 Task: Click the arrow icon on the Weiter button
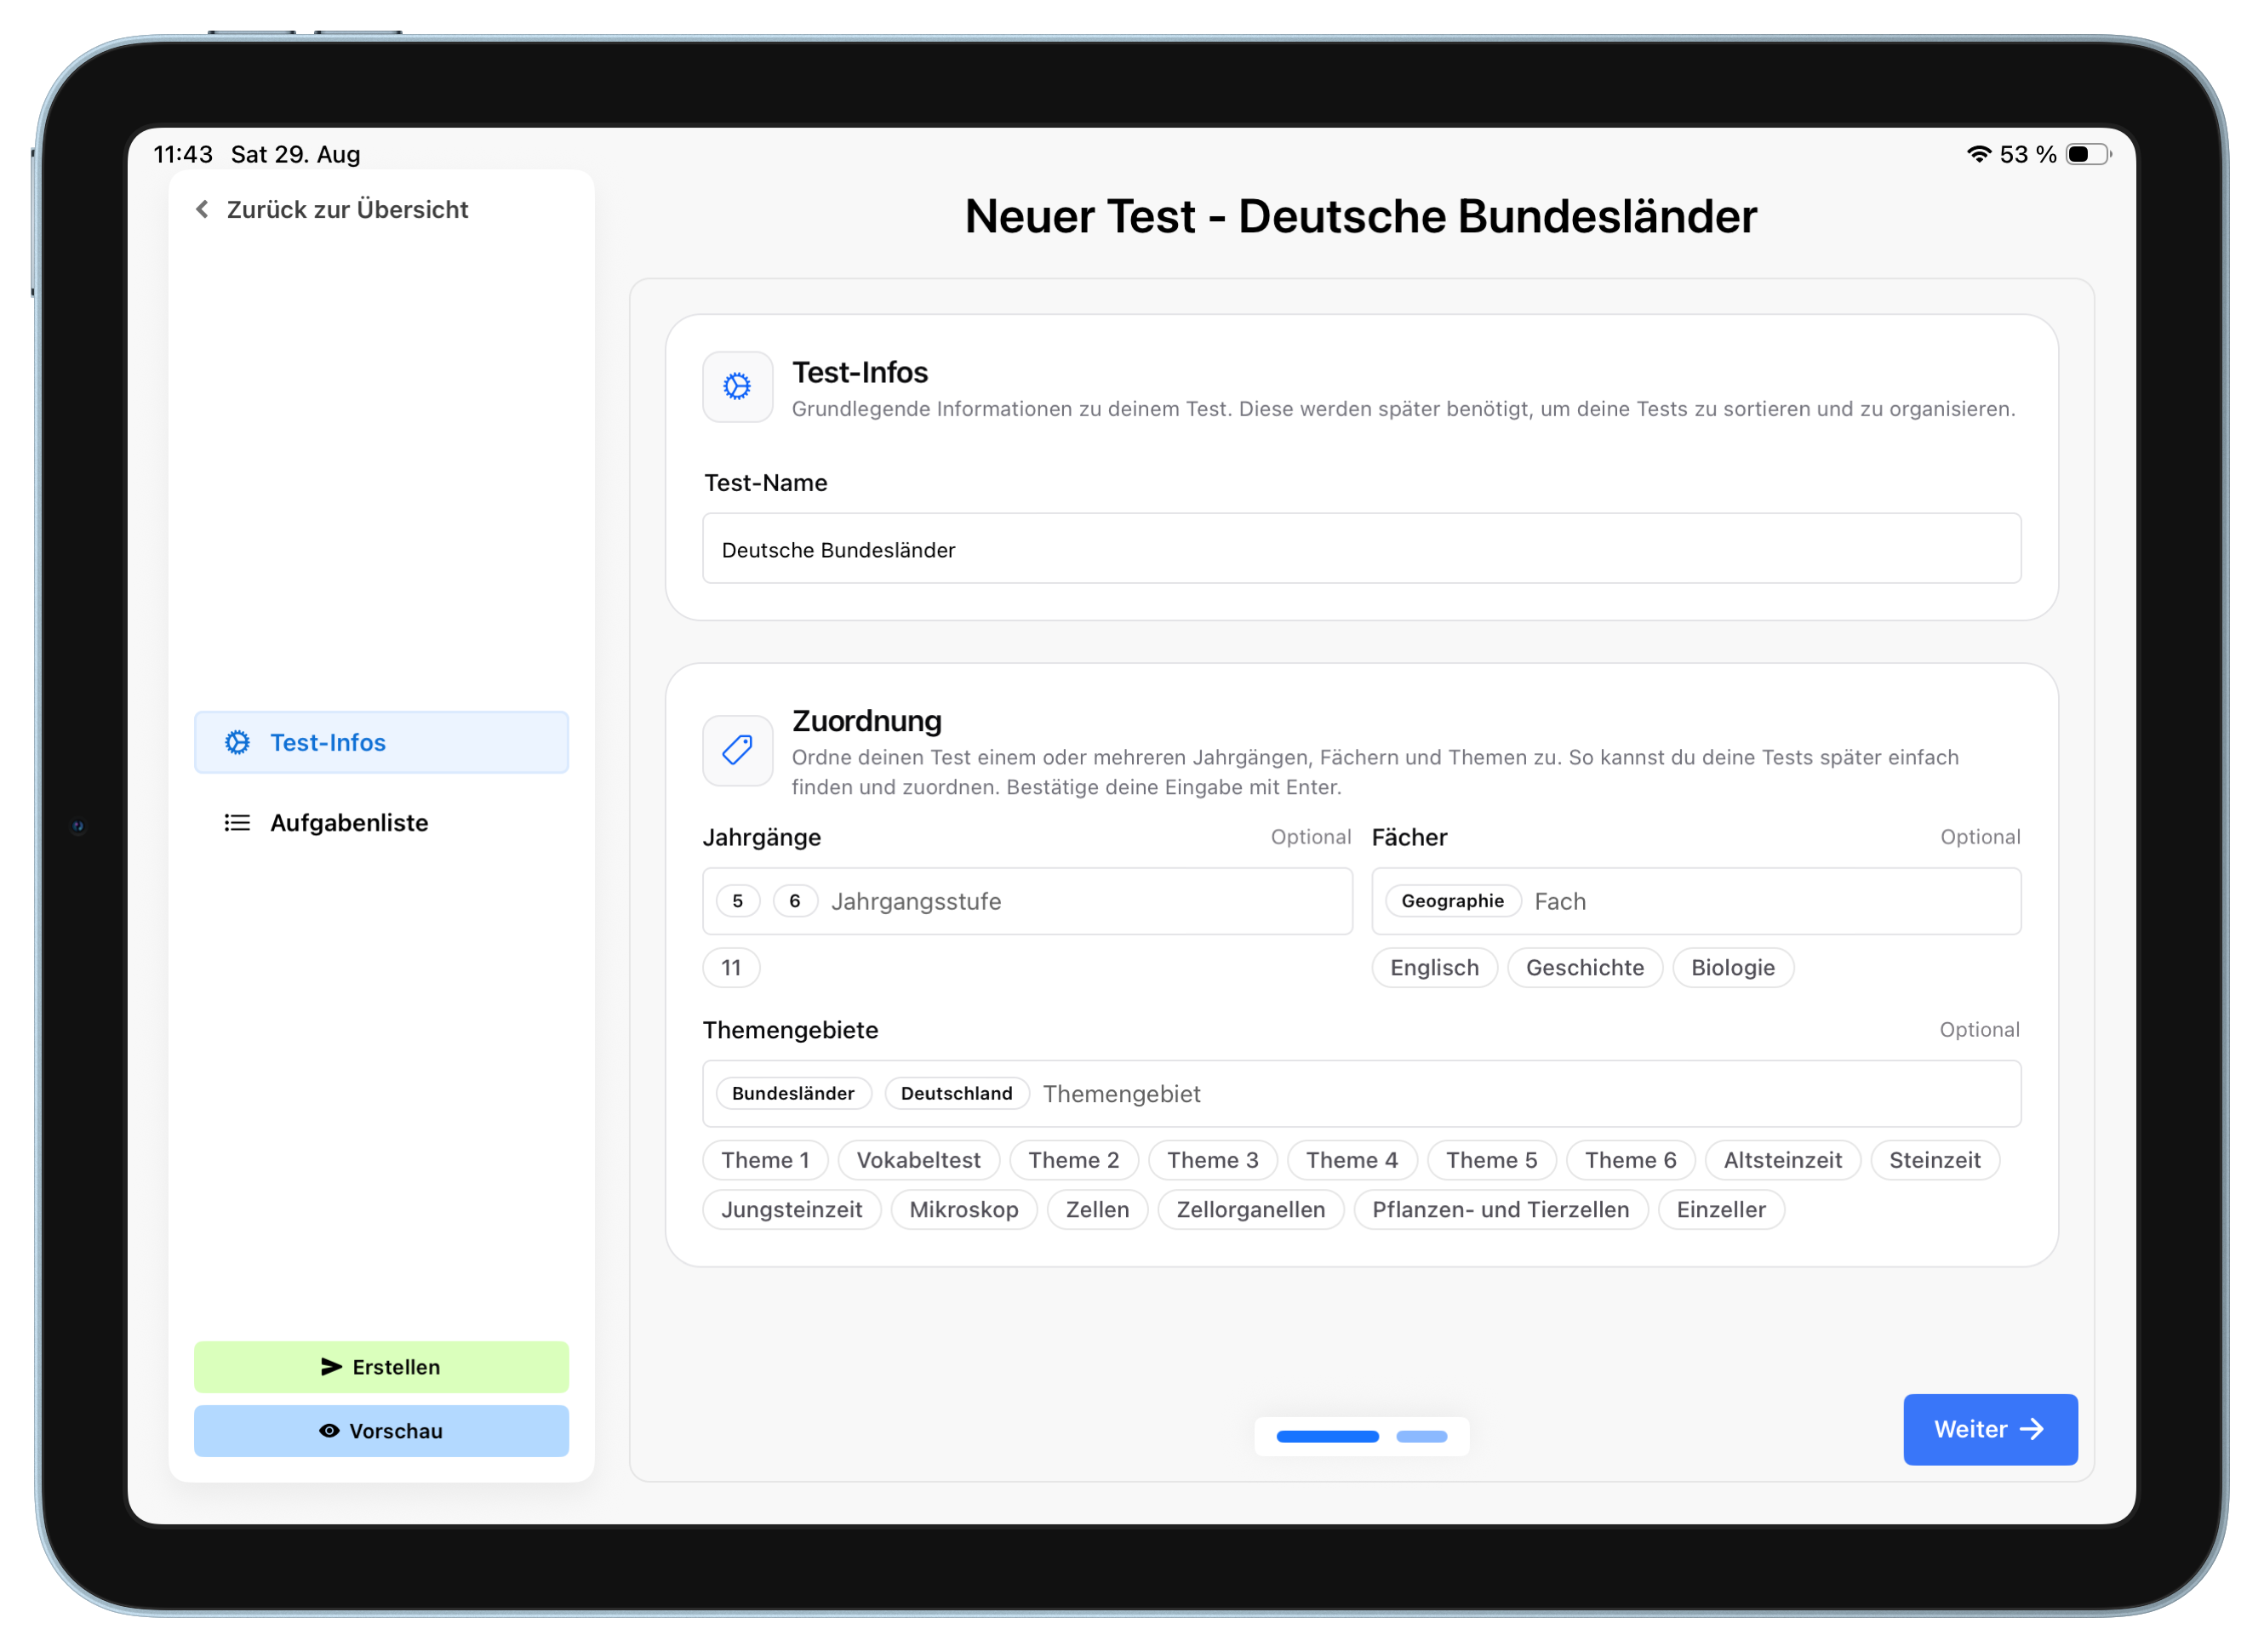click(2031, 1429)
